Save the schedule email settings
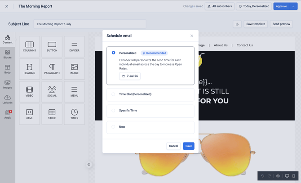This screenshot has height=183, width=301. tap(189, 146)
